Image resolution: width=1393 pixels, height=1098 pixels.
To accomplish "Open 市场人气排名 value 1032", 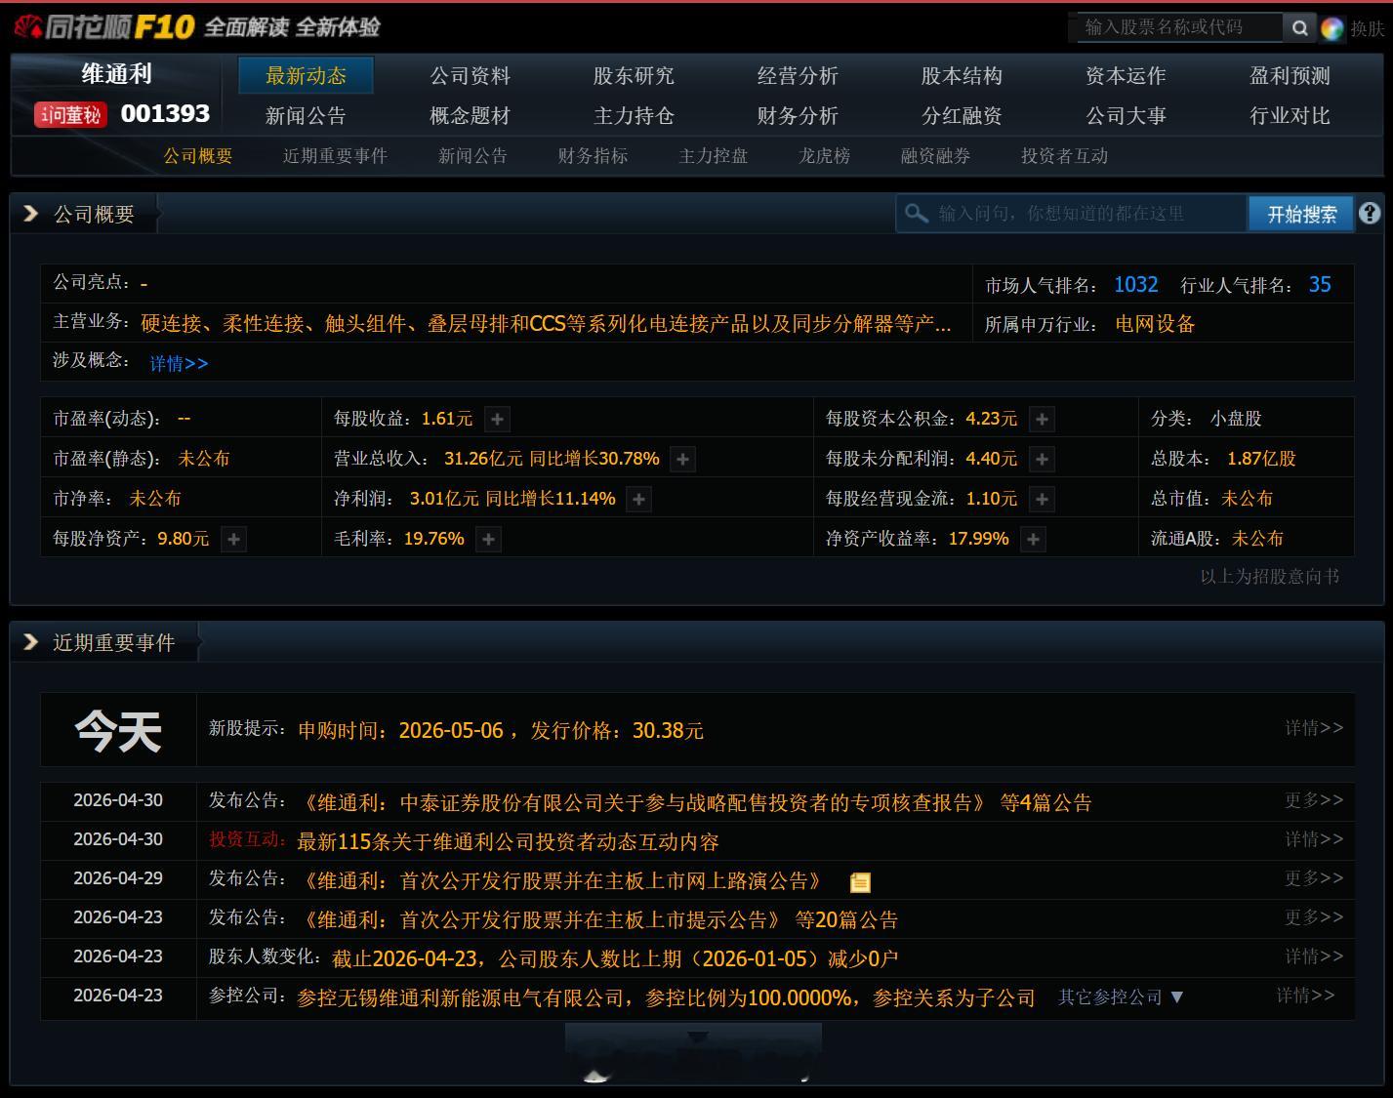I will click(1136, 285).
